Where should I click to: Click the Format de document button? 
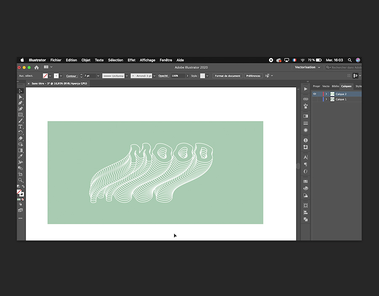pos(227,76)
